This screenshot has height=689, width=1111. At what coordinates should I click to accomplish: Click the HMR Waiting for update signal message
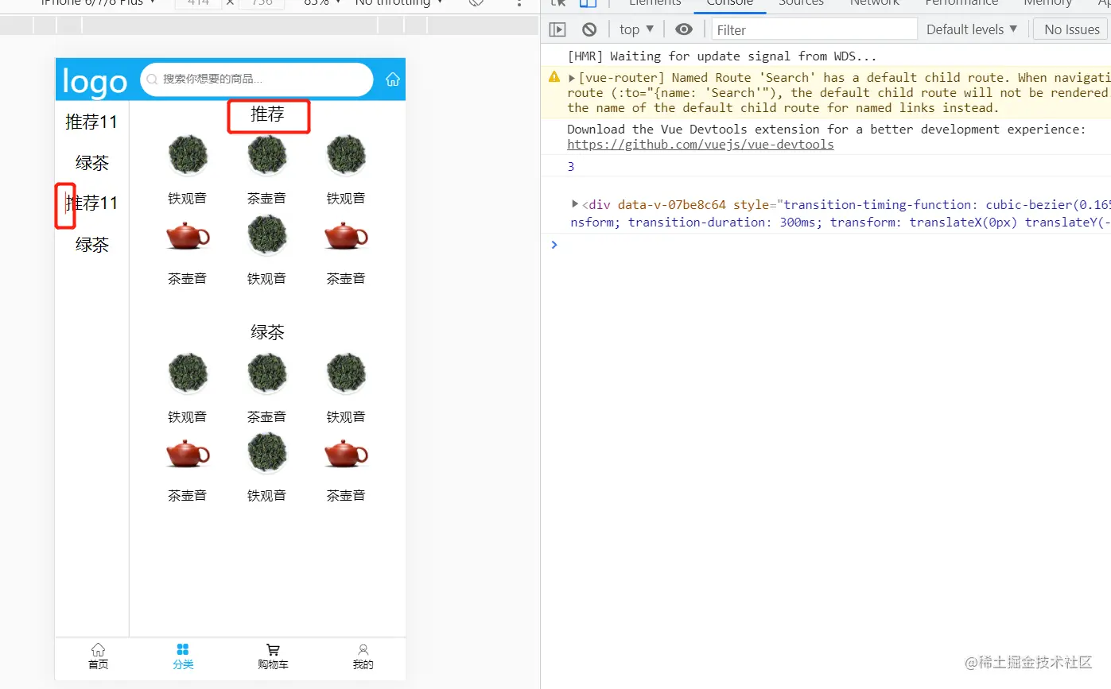722,56
